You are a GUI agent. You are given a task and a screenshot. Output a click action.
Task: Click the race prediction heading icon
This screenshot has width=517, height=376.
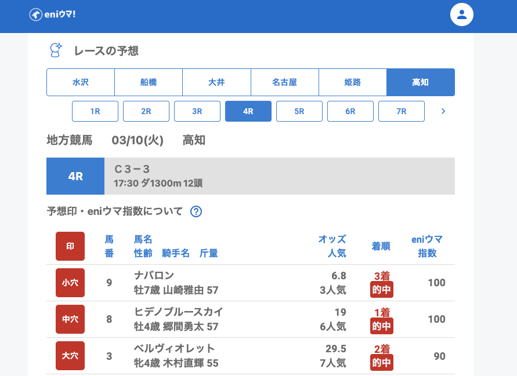[56, 50]
